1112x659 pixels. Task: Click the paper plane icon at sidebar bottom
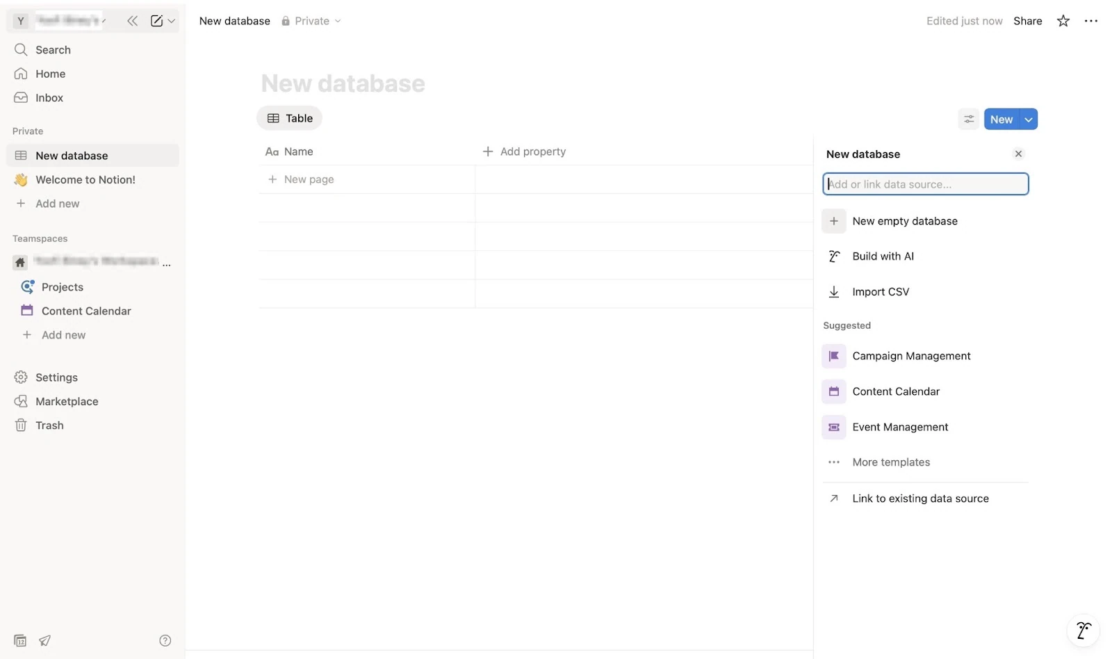(x=44, y=640)
